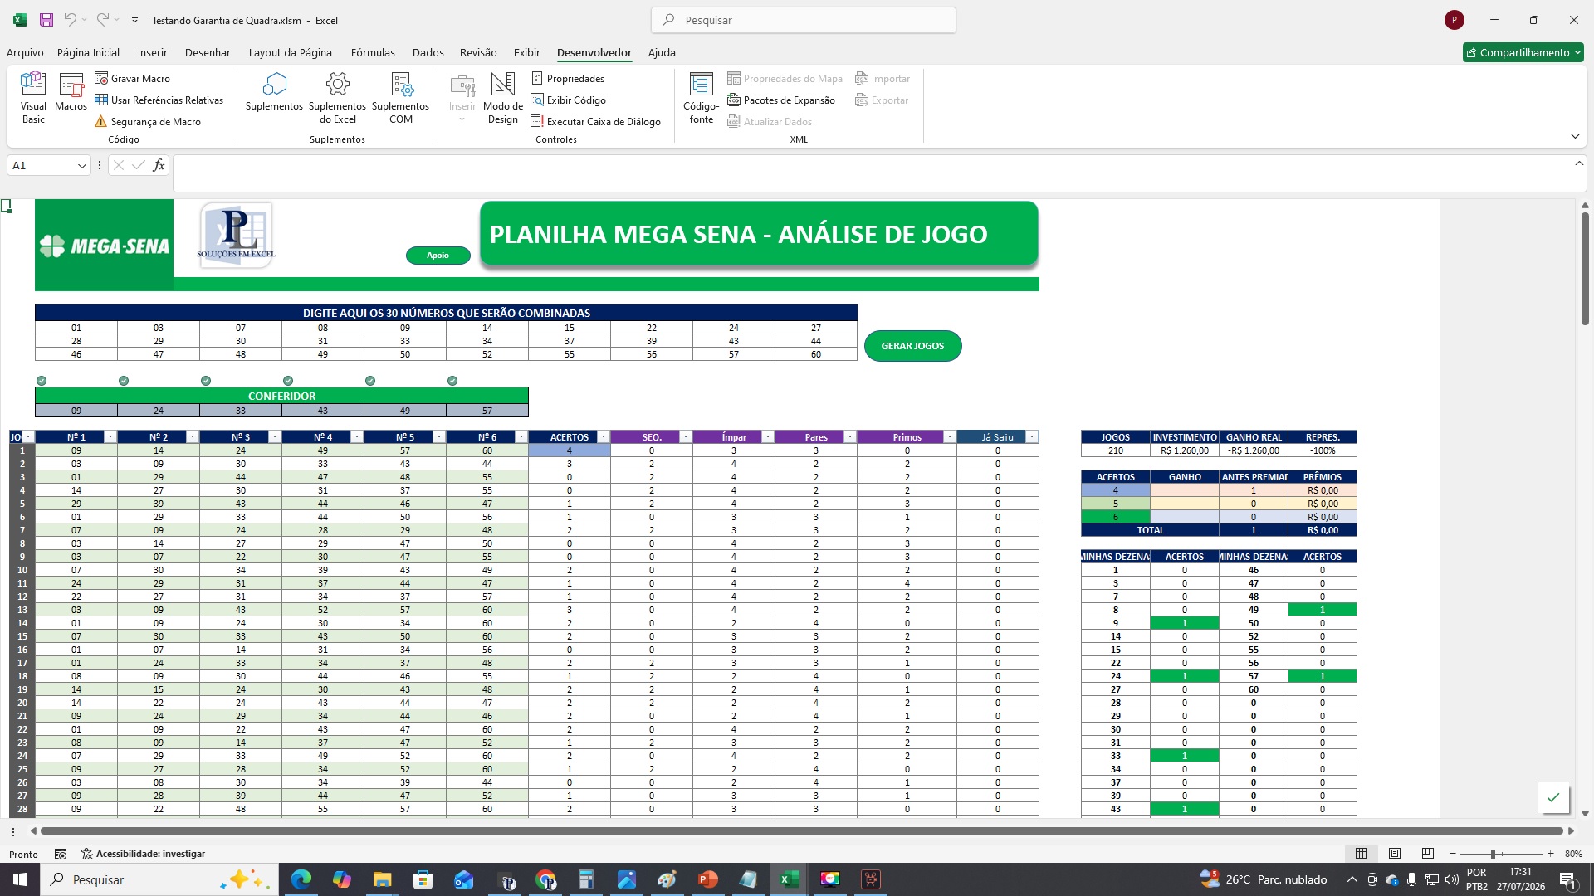Open the Ímpar column filter dropdown

point(768,437)
